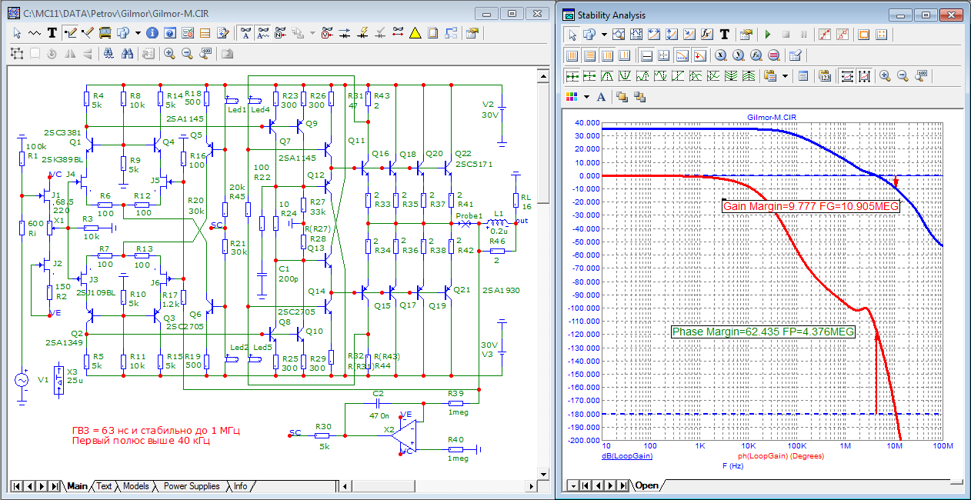Click the Phase Margin=62.435 label on plot

pyautogui.click(x=762, y=332)
